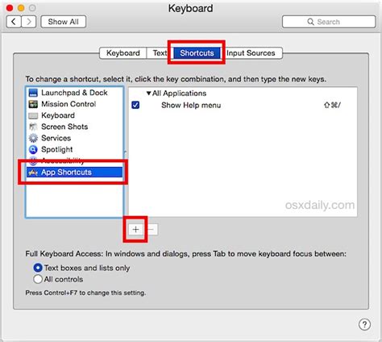Choose the All controls radio button
382x342 pixels.
click(38, 279)
